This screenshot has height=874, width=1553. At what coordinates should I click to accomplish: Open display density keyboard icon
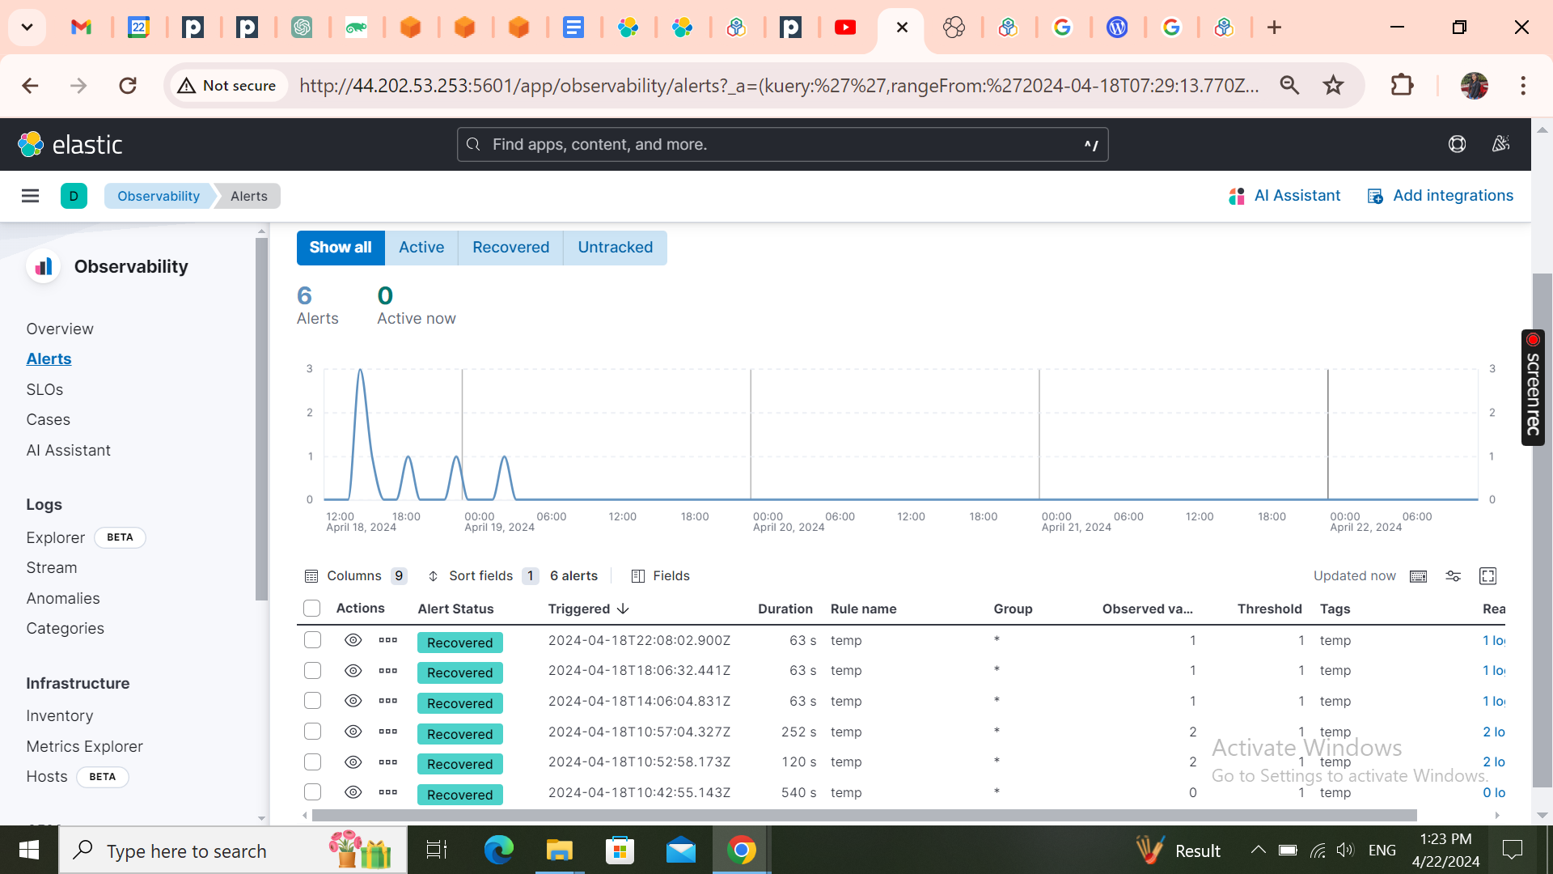[x=1418, y=576]
